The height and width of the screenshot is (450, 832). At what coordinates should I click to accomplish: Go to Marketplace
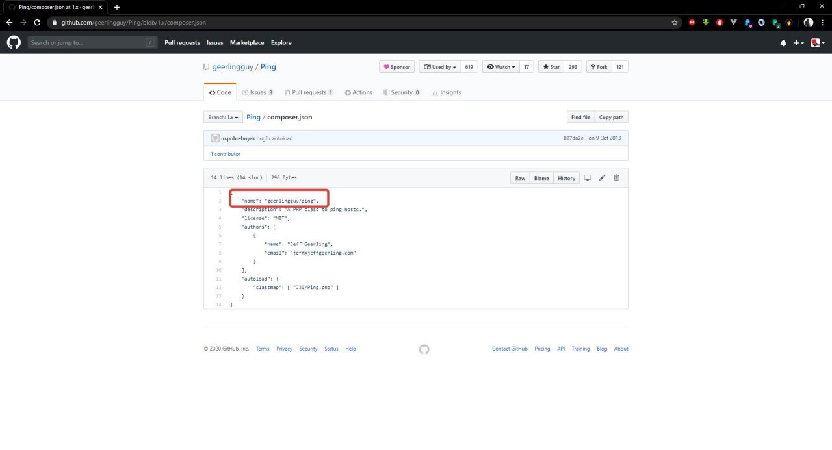click(247, 43)
